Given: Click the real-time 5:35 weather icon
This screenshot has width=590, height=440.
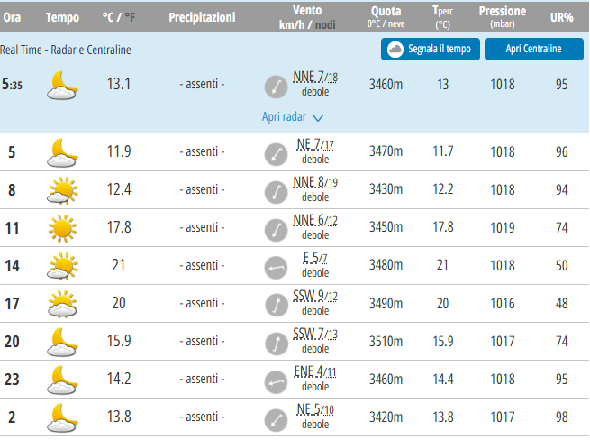Looking at the screenshot, I should pos(62,85).
